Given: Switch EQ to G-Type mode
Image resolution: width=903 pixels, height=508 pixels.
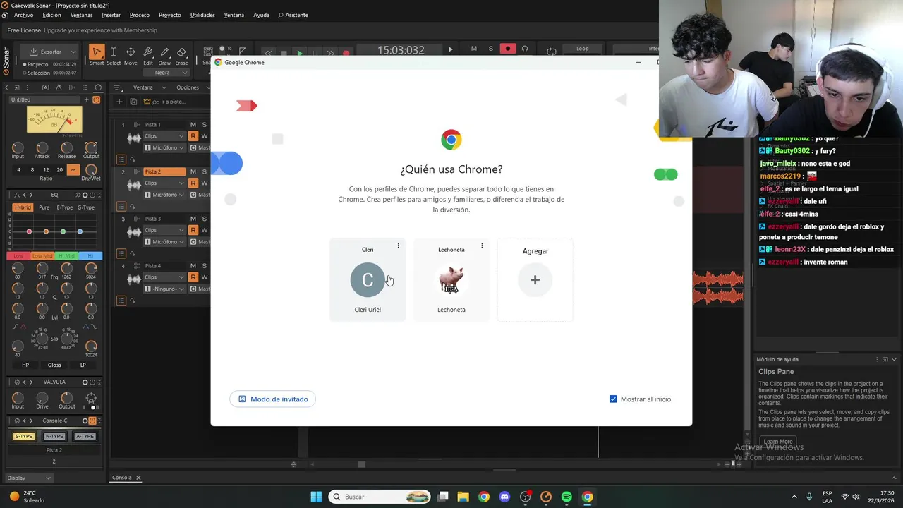Looking at the screenshot, I should click(x=86, y=207).
